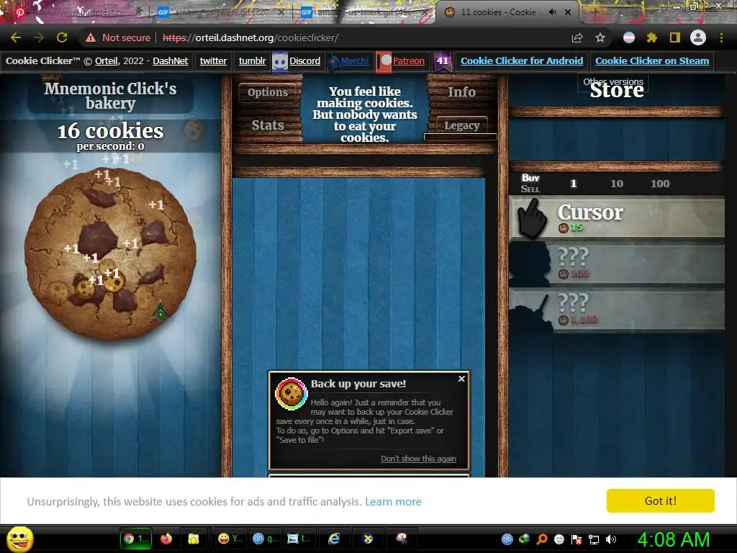Screen dimensions: 737x553
Task: Open Cookie Clicker for Android link
Action: 522,60
